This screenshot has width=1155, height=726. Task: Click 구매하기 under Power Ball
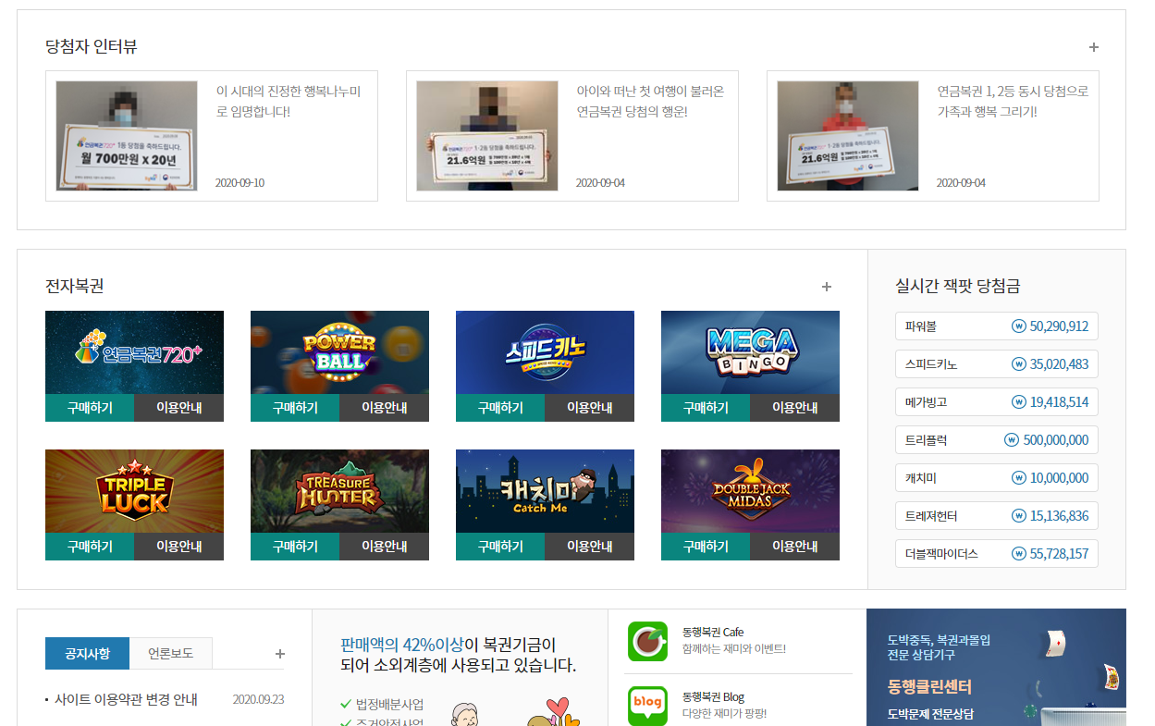coord(295,408)
